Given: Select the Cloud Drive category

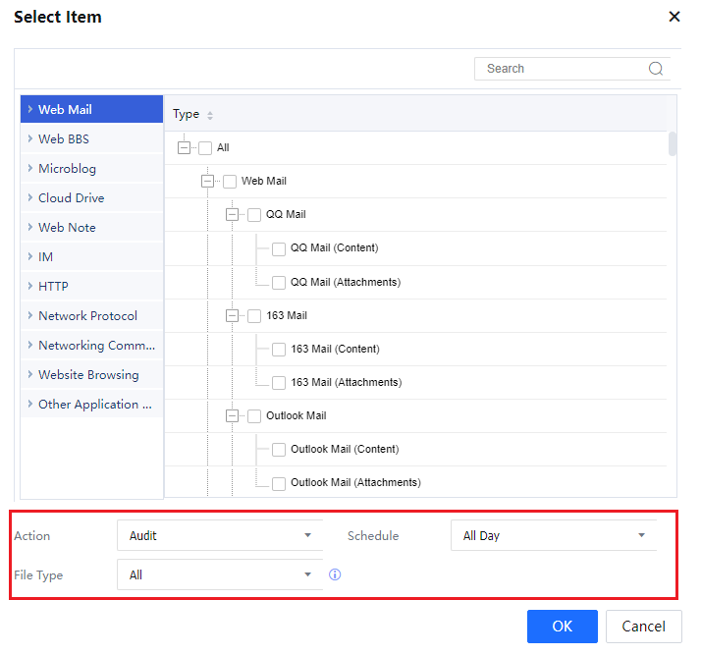Looking at the screenshot, I should click(x=71, y=197).
